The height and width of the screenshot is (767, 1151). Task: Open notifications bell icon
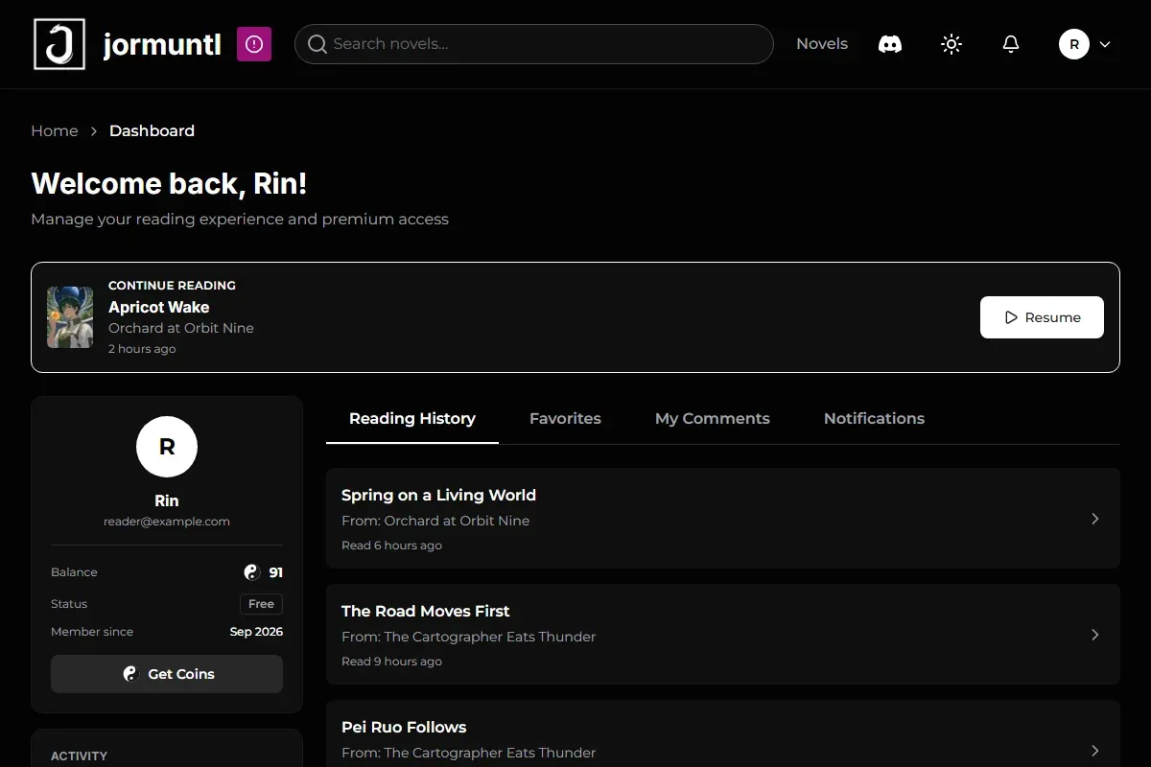pyautogui.click(x=1011, y=44)
